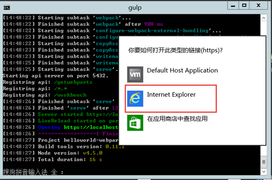The height and width of the screenshot is (180, 272).
Task: Click the scrollbar down arrow in gulp console
Action: (264, 172)
